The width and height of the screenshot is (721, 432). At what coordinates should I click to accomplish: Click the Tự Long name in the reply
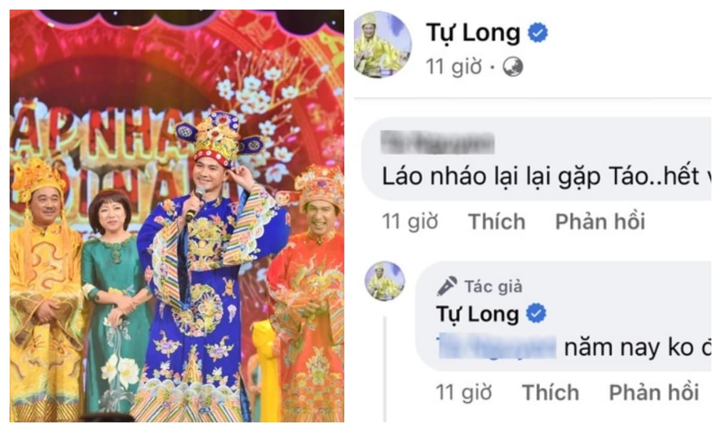[x=477, y=314]
